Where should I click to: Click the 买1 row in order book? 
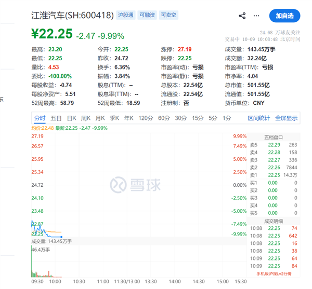(x=274, y=183)
